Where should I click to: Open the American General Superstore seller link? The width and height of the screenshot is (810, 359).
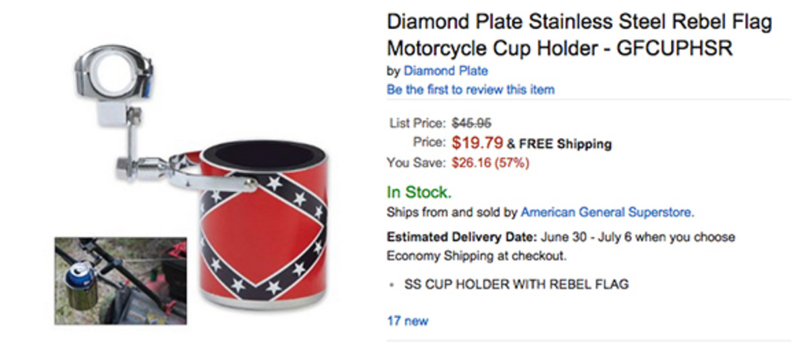[x=606, y=212]
